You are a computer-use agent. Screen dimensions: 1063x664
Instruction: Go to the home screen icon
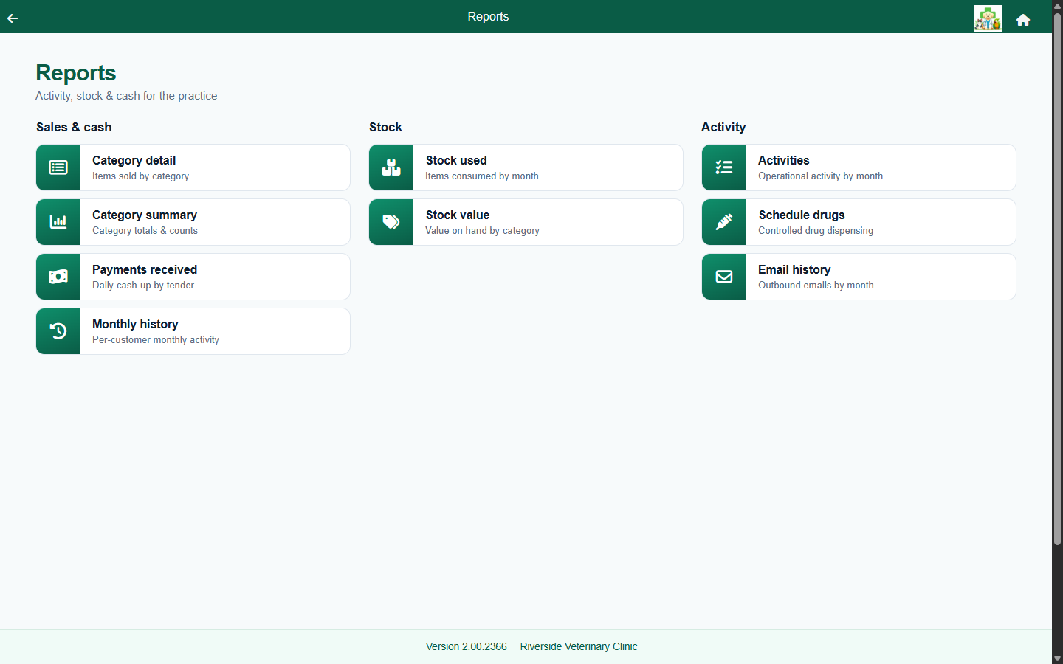[x=1023, y=20]
